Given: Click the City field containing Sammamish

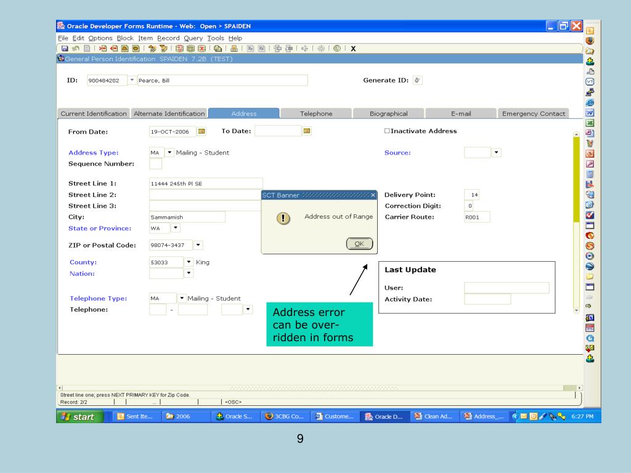Looking at the screenshot, I should 187,217.
